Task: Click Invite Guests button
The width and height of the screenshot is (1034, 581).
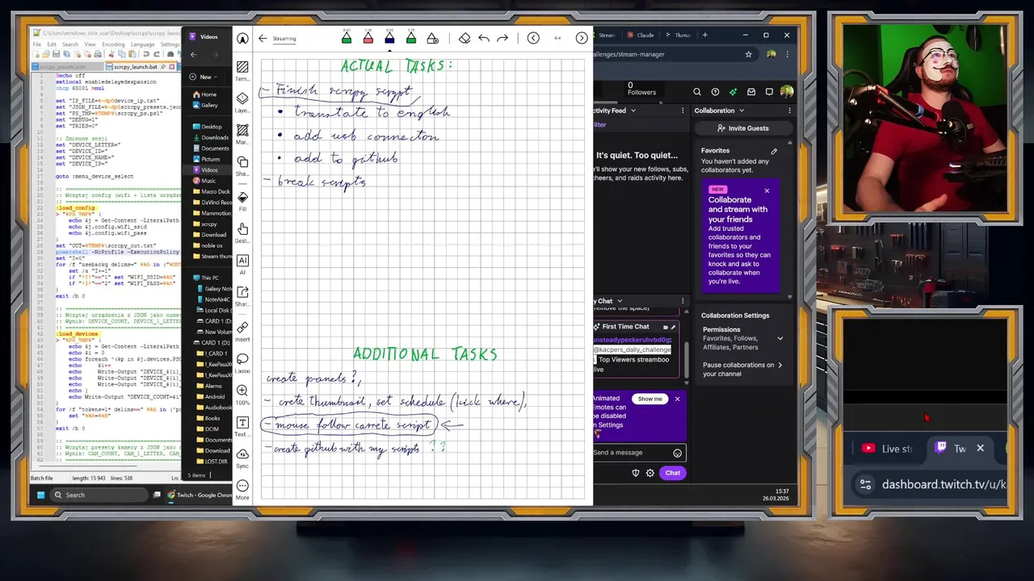Action: (x=742, y=128)
